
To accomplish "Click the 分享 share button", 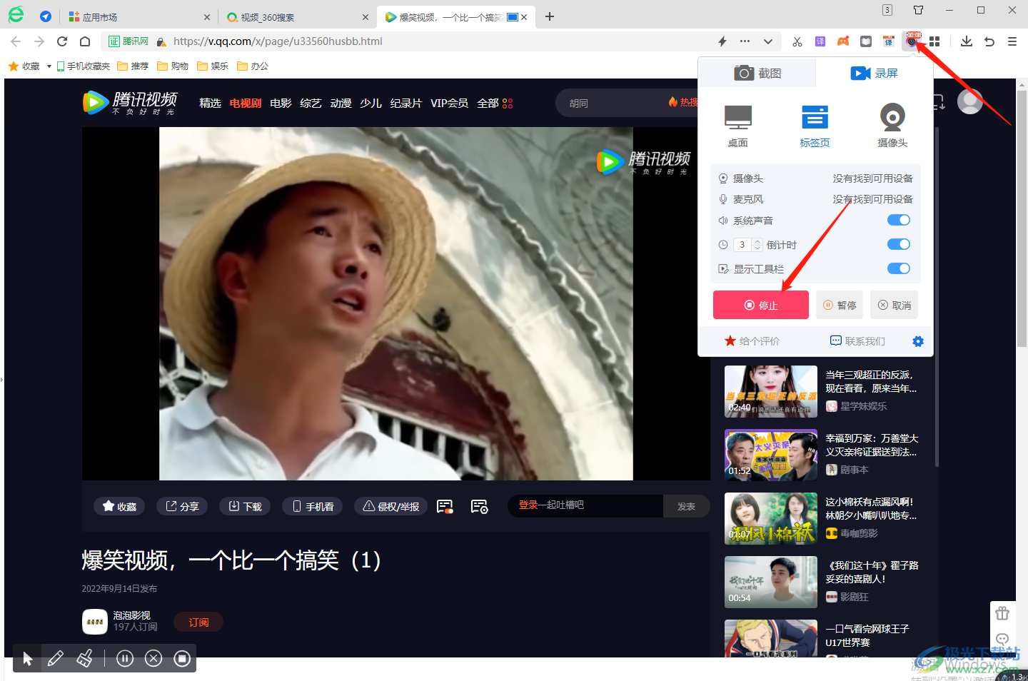I will (182, 506).
